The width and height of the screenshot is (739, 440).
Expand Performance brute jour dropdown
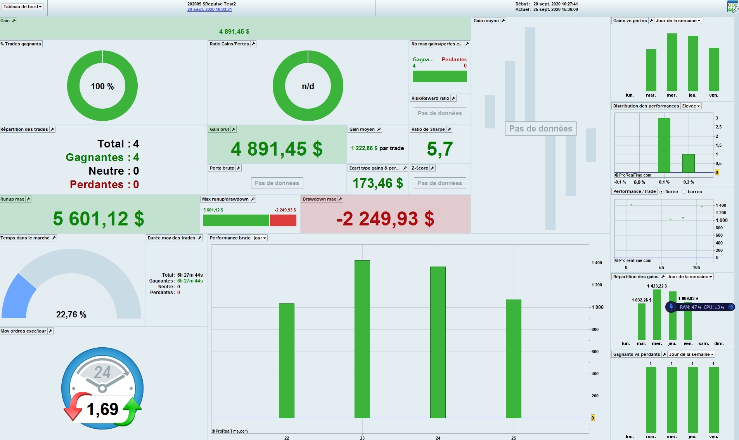[260, 238]
